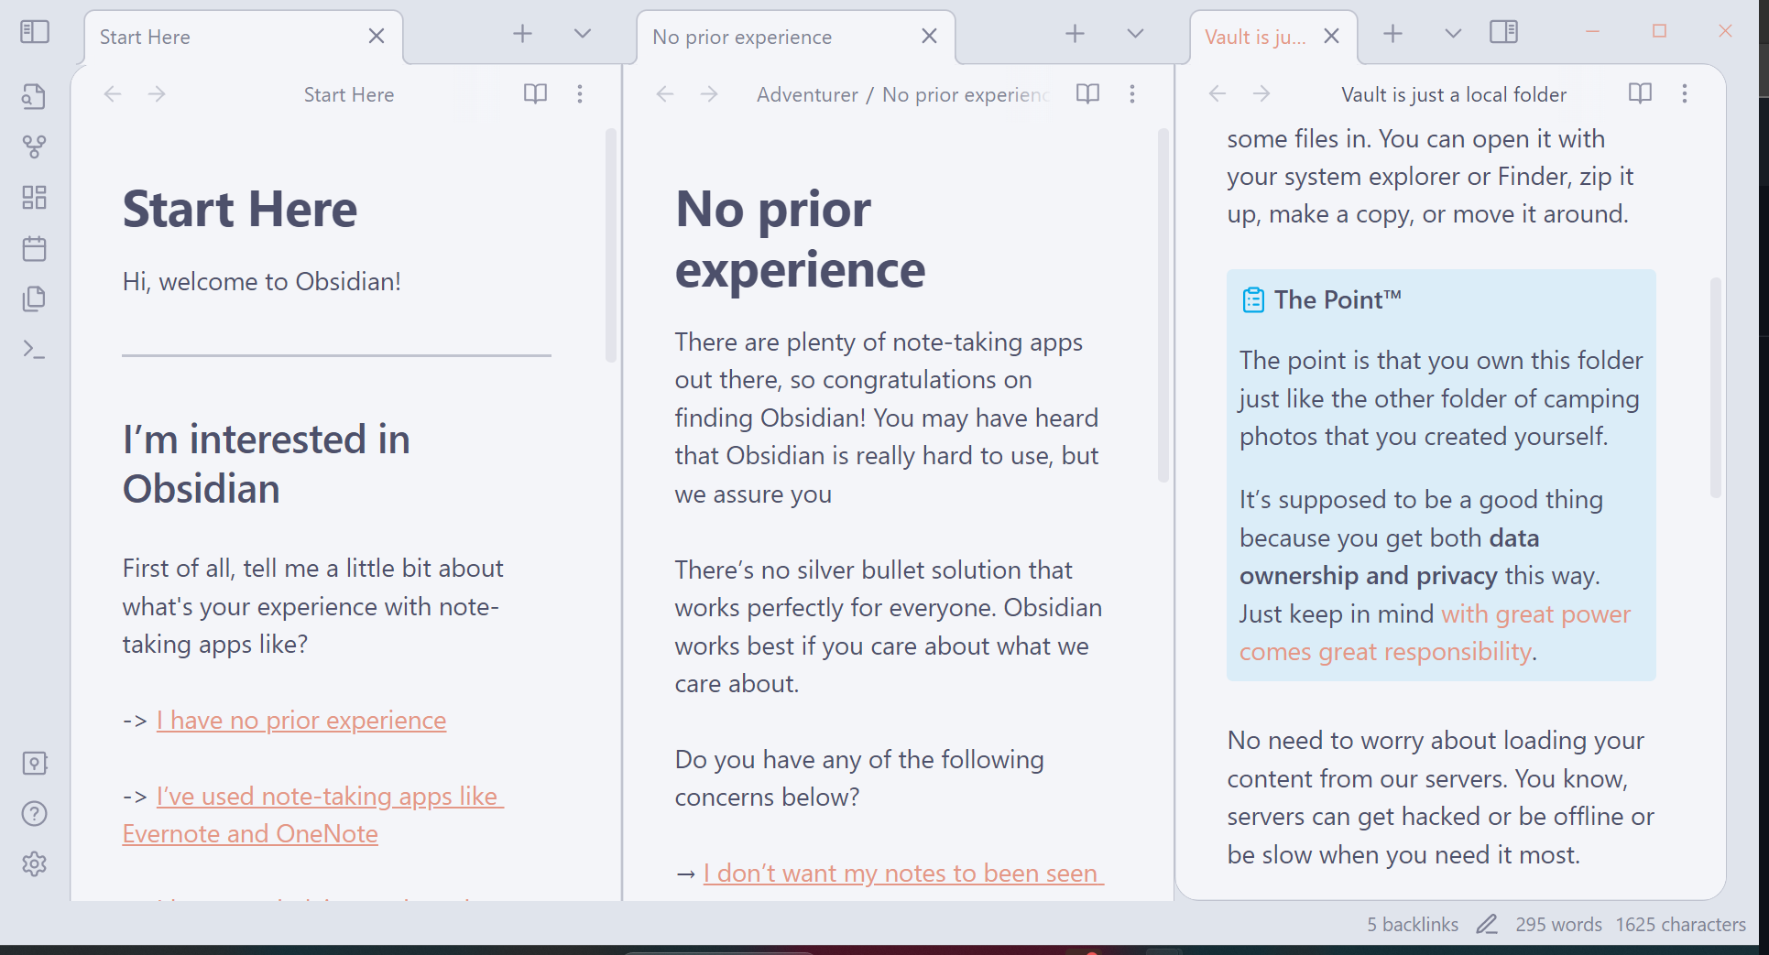Open the quick switcher from the ribbon
Viewport: 1769px width, 955px height.
click(x=34, y=95)
